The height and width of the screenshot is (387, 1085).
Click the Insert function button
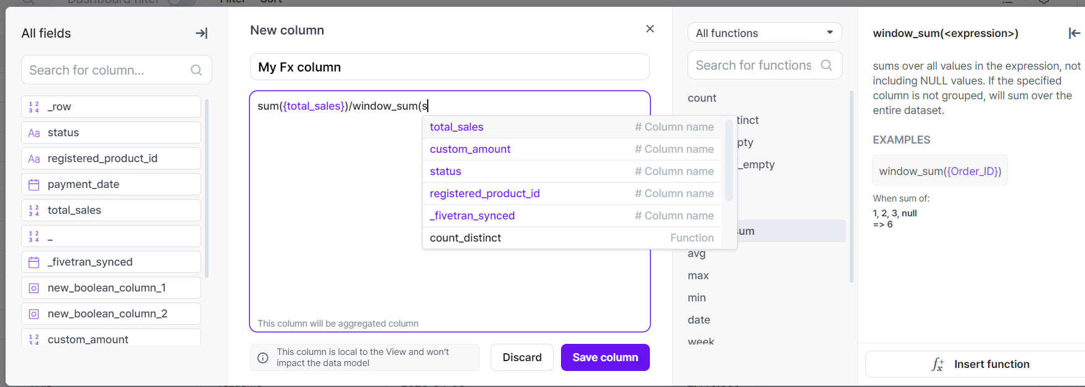[x=980, y=364]
